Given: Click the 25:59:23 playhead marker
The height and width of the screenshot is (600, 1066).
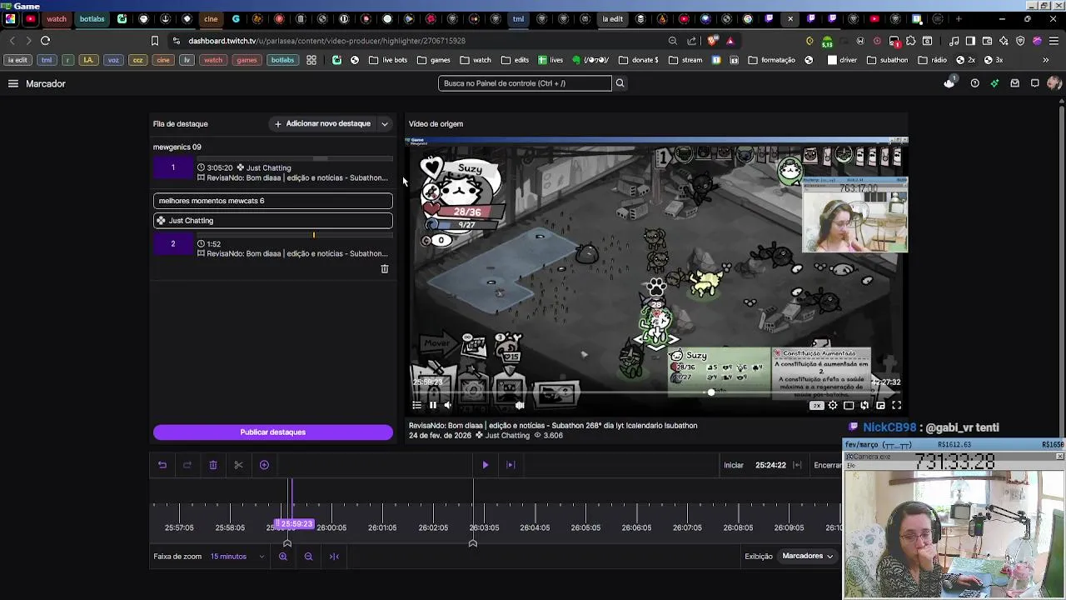Looking at the screenshot, I should pyautogui.click(x=295, y=524).
